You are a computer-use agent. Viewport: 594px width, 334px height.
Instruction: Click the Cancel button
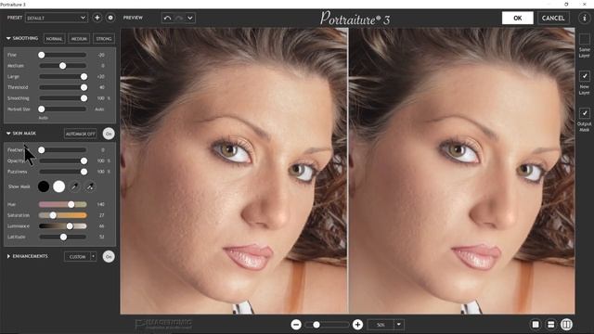553,18
